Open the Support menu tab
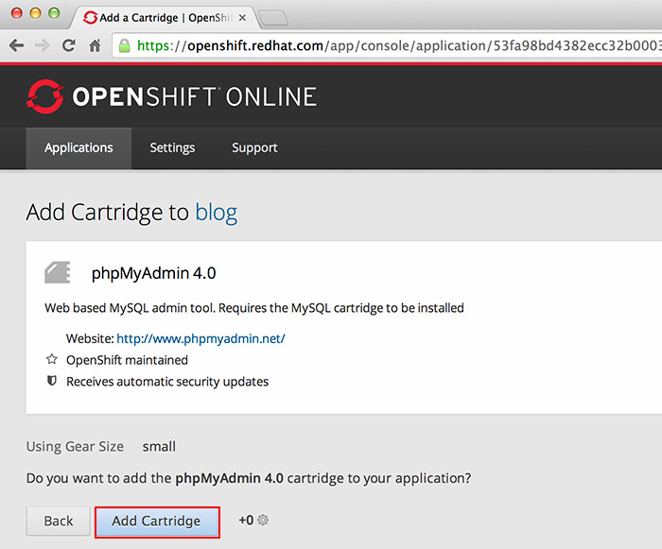 (254, 147)
